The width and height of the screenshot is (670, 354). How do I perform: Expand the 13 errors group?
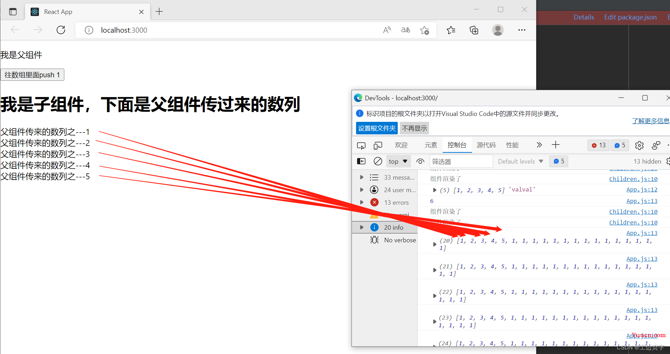point(362,202)
